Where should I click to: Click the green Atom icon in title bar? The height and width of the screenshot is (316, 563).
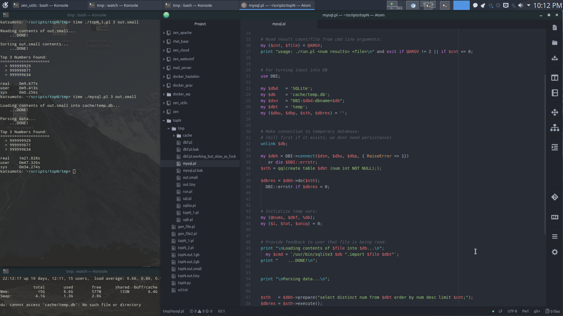click(166, 15)
